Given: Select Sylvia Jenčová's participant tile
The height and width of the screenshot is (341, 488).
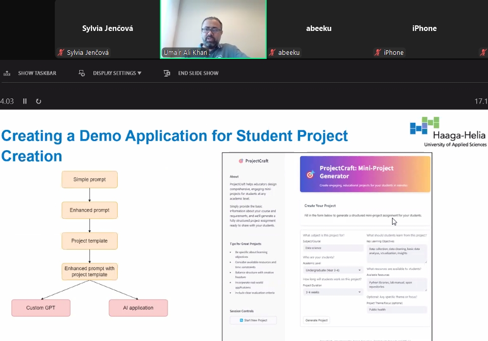Looking at the screenshot, I should [107, 29].
